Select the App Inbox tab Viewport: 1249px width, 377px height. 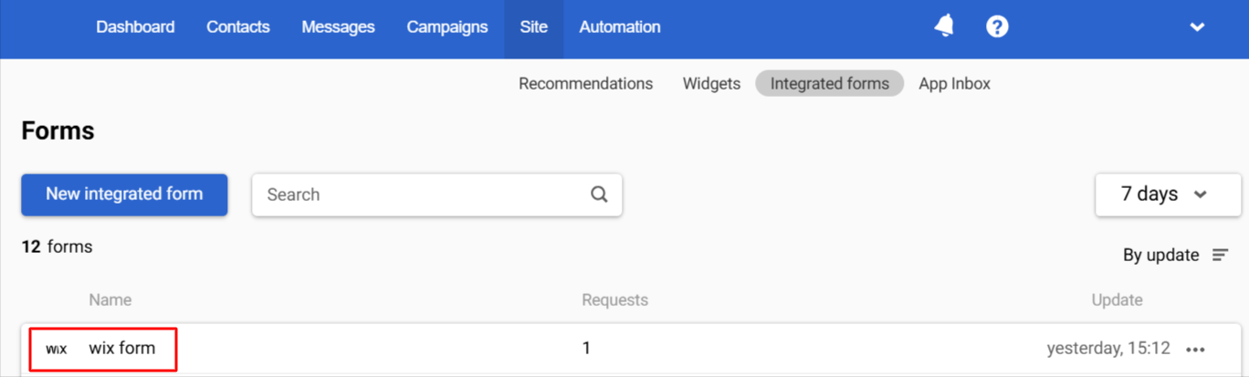(x=954, y=84)
